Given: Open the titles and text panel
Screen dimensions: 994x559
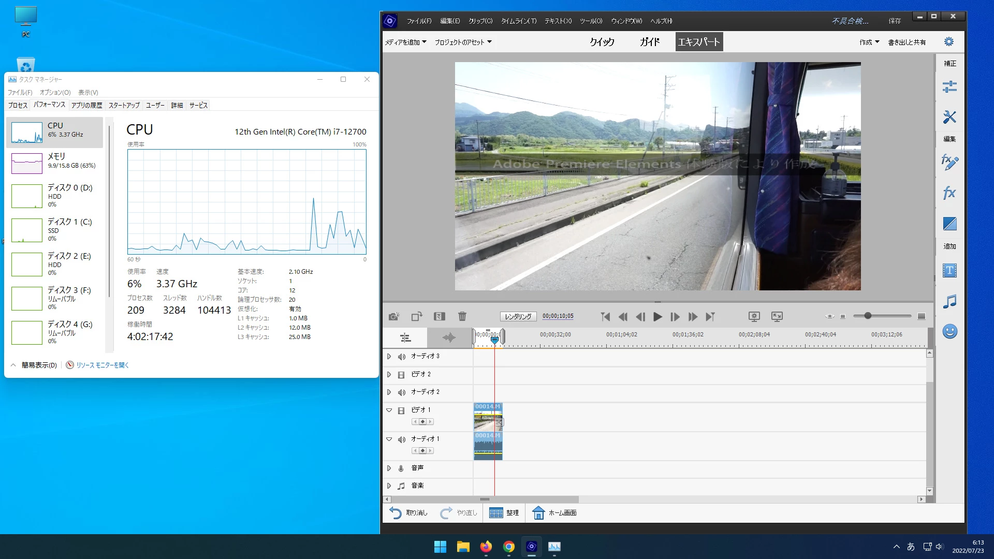Looking at the screenshot, I should (x=949, y=270).
